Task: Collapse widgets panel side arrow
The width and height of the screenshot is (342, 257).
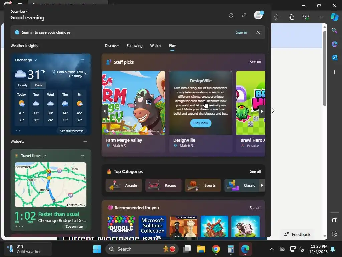Action: click(273, 111)
